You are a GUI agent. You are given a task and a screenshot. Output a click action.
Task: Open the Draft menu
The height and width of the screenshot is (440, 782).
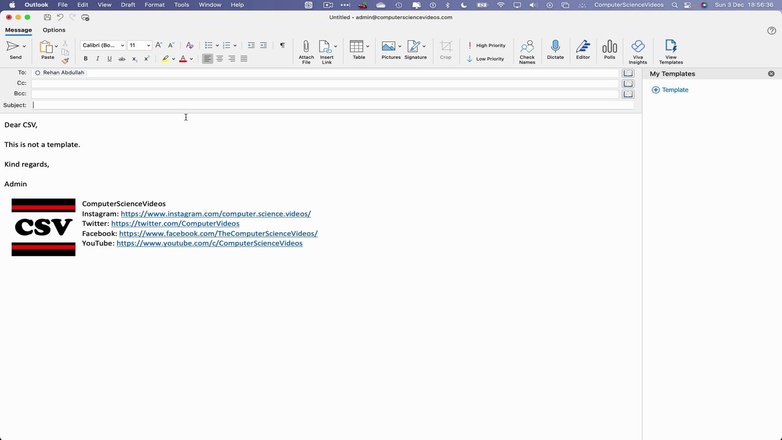128,5
